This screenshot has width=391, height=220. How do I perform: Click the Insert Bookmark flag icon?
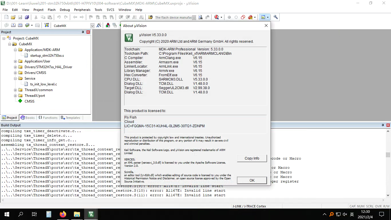click(91, 17)
